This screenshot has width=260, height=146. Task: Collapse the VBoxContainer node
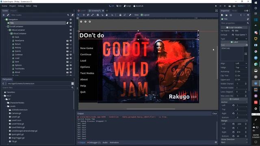pos(9,34)
